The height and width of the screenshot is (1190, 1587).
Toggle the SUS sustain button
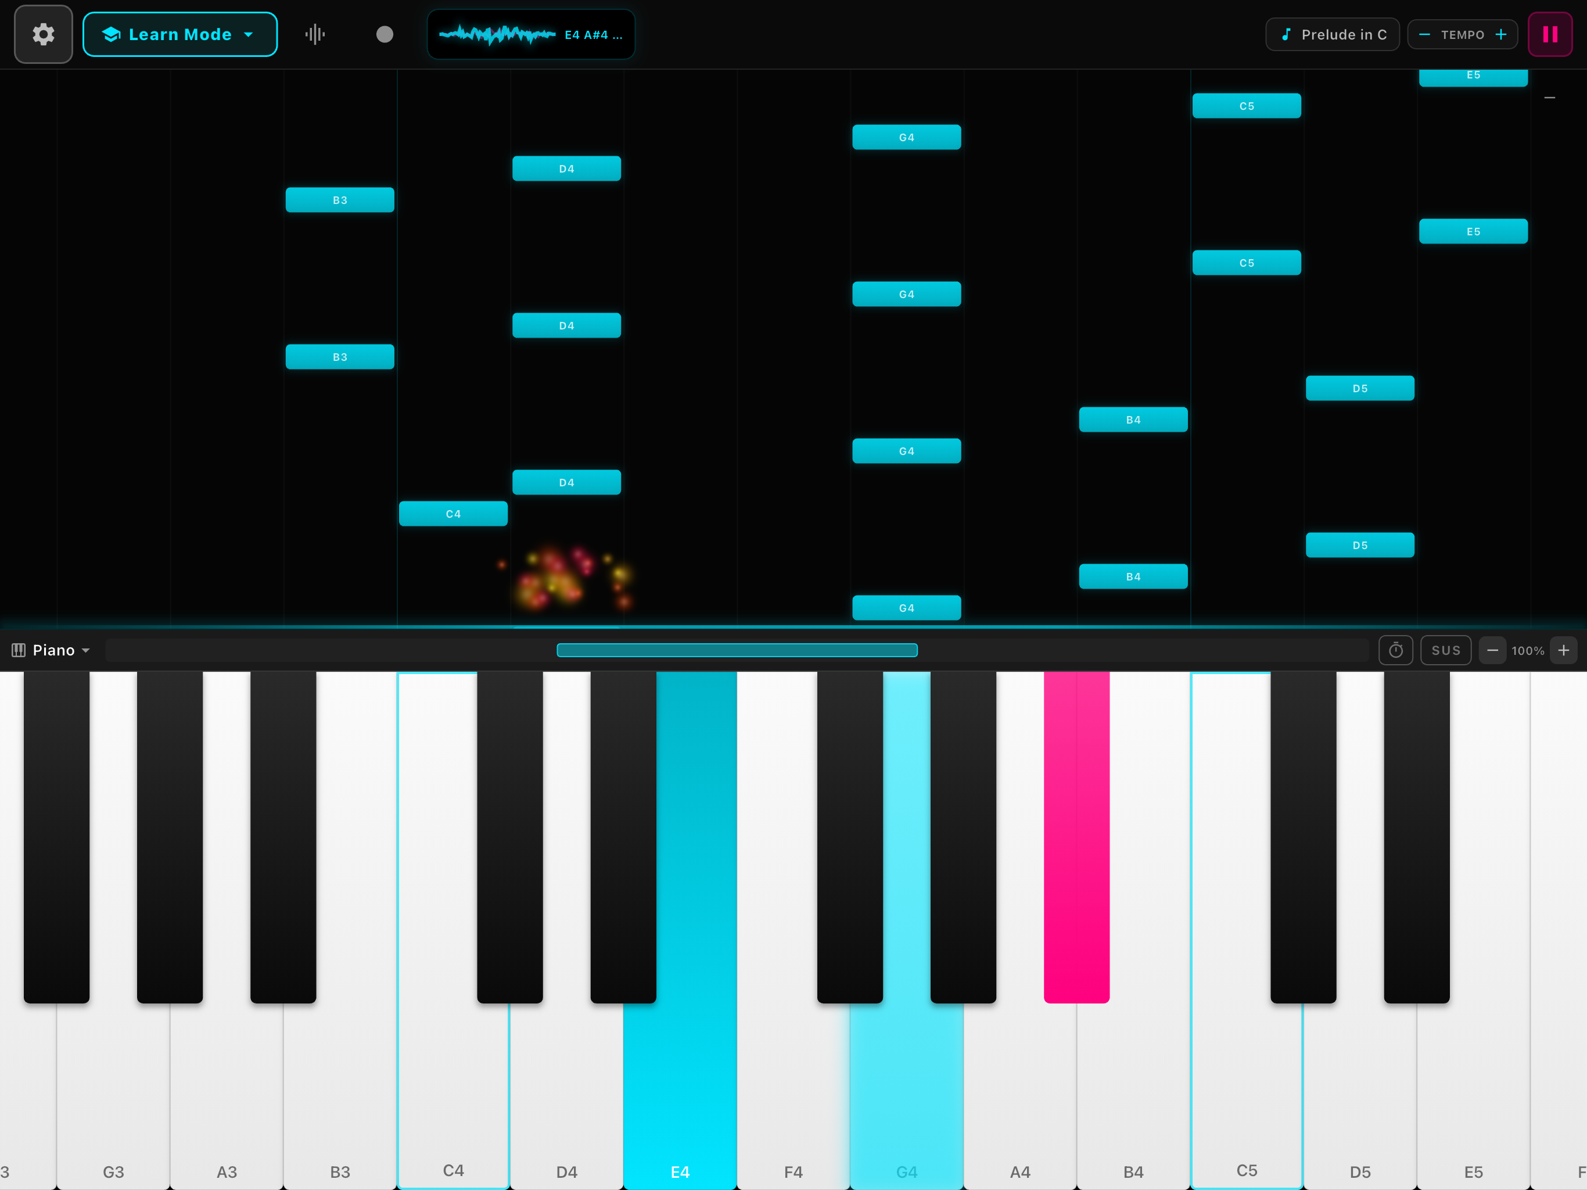[x=1446, y=650]
